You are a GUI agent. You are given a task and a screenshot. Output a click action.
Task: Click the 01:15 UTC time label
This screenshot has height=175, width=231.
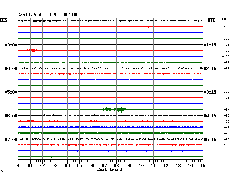point(210,45)
